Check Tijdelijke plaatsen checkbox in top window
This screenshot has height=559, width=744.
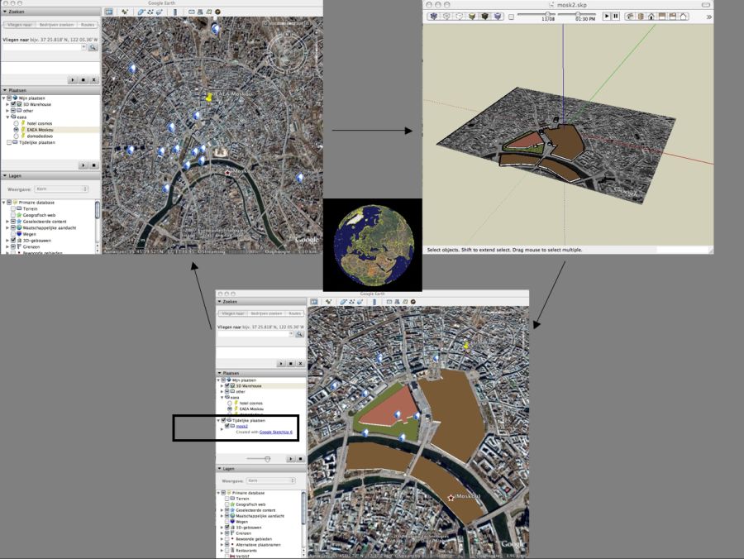click(x=9, y=142)
